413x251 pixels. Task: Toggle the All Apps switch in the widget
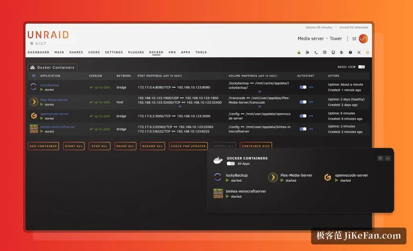click(x=231, y=164)
